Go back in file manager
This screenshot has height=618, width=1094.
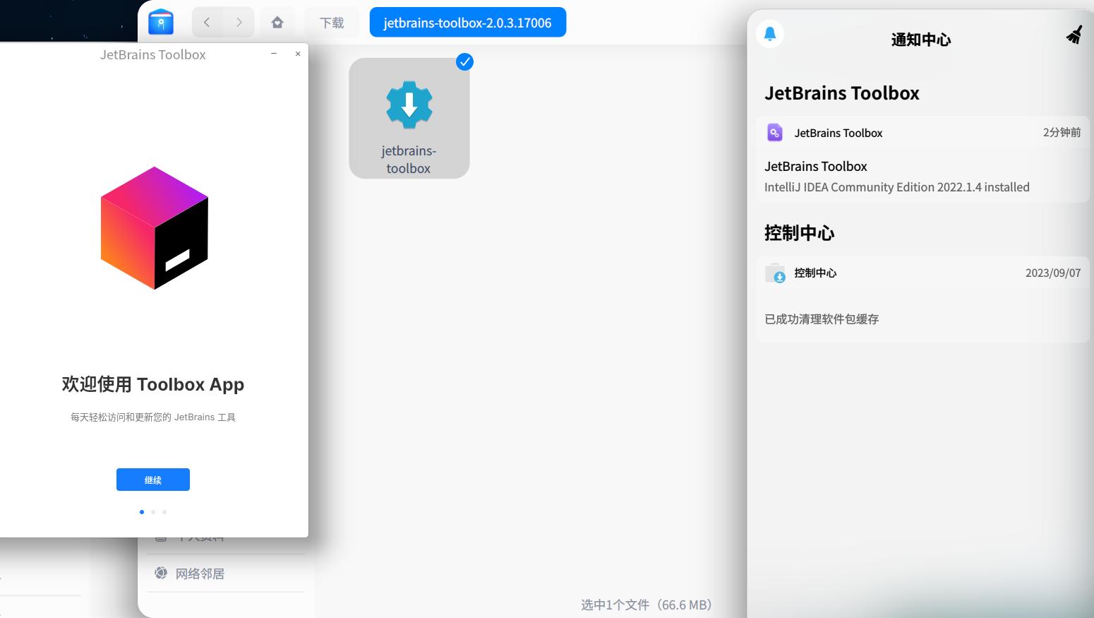click(207, 23)
